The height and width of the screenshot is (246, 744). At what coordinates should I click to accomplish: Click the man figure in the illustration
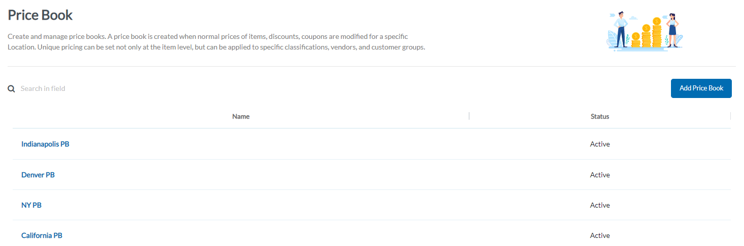click(621, 30)
